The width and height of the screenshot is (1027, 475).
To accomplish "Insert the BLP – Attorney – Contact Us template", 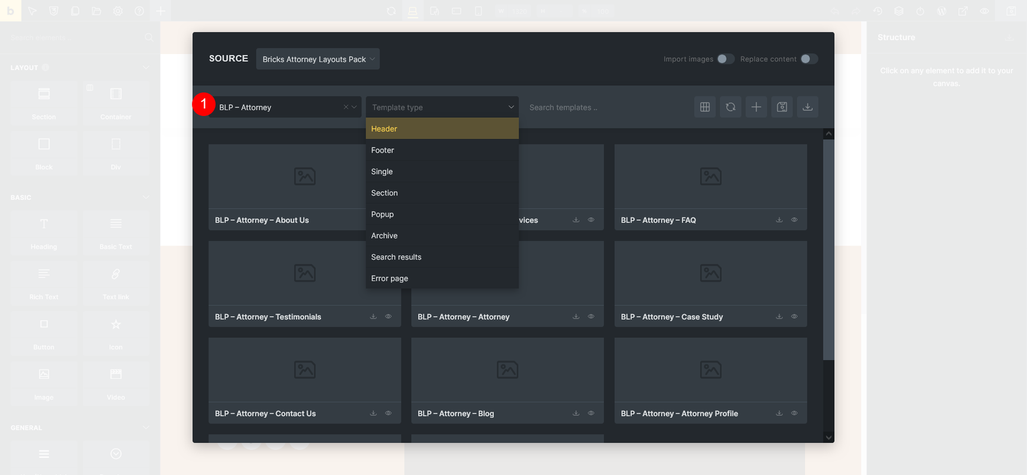I will 373,413.
